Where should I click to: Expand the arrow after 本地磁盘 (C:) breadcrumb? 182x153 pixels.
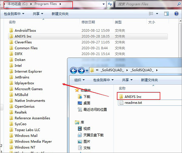(31, 4)
